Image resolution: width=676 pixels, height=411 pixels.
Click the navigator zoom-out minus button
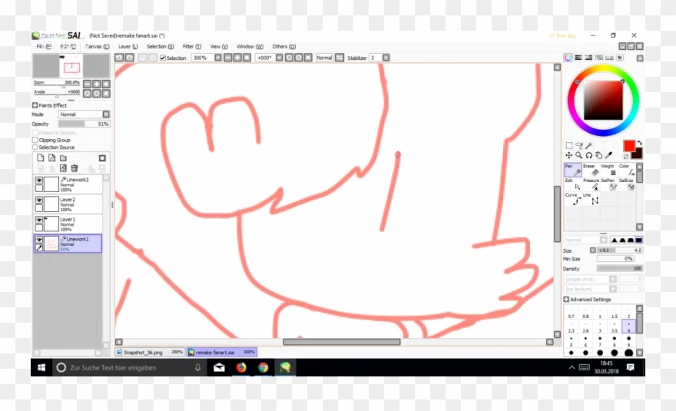pyautogui.click(x=87, y=84)
